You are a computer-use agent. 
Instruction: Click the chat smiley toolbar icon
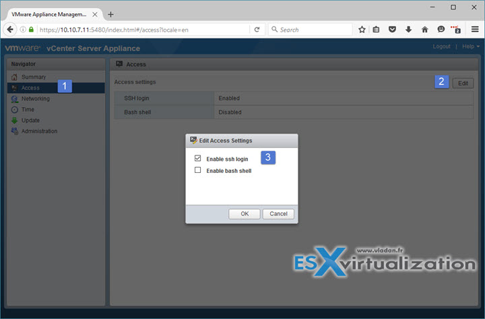pyautogui.click(x=441, y=30)
